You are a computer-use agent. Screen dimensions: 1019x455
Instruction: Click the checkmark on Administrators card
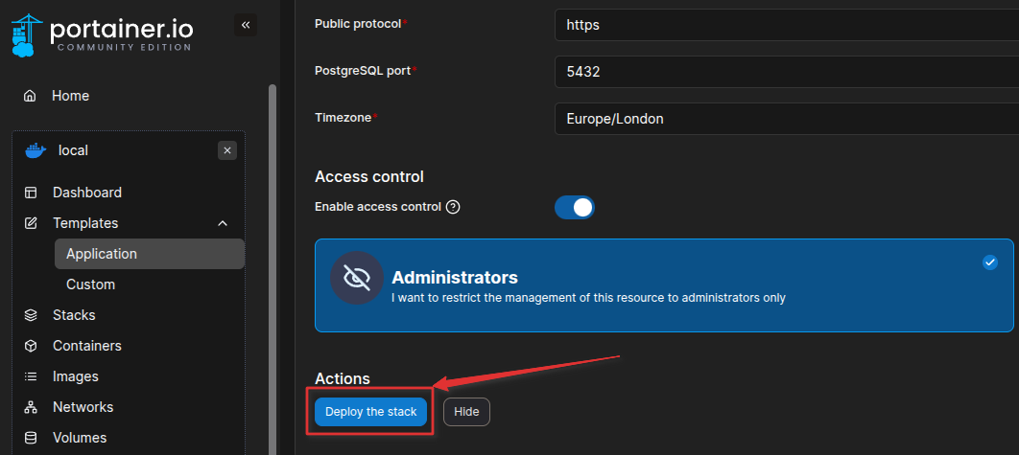(990, 262)
